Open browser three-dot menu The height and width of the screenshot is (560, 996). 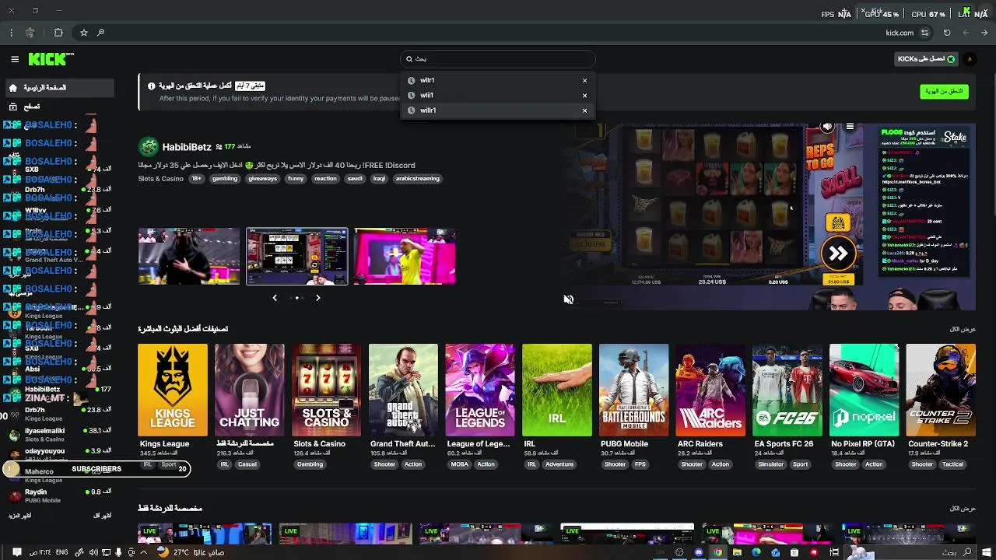pyautogui.click(x=11, y=33)
